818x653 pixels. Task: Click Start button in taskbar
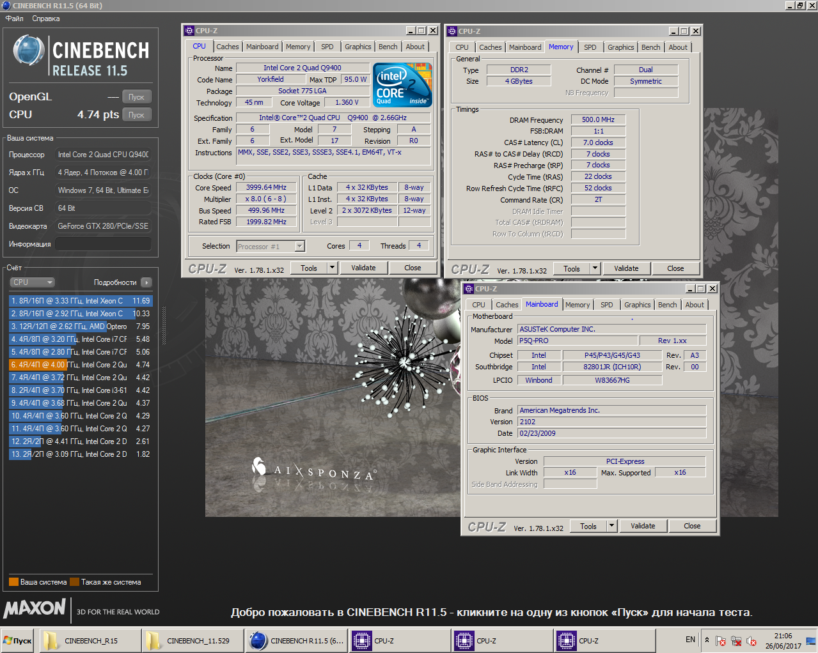pyautogui.click(x=18, y=640)
